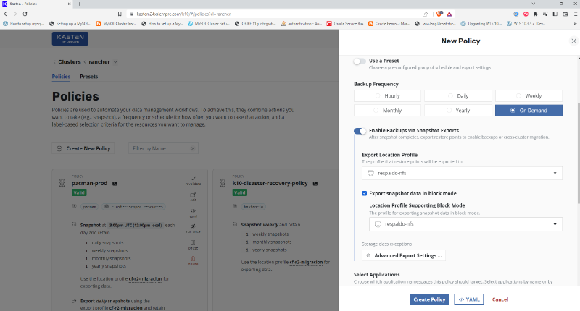Click the forward navigation arrow
Screen dimensions: 580x311
[15, 14]
